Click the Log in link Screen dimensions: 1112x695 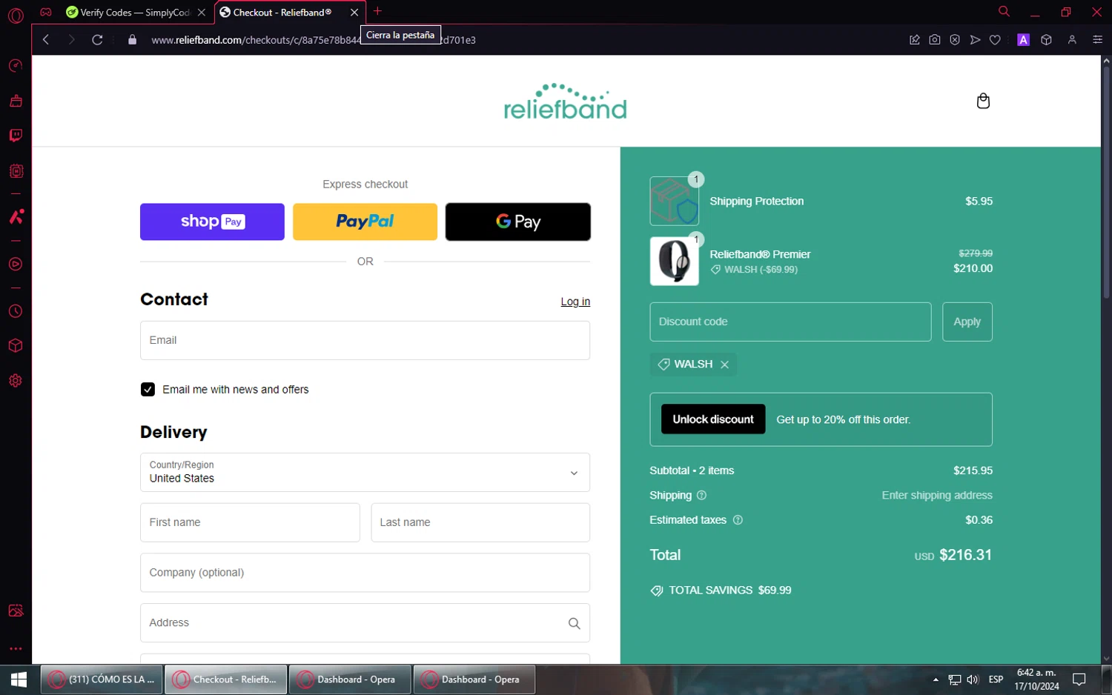click(x=575, y=302)
